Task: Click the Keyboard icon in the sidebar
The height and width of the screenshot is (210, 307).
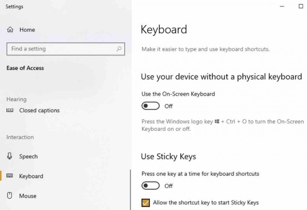Action: click(x=10, y=176)
